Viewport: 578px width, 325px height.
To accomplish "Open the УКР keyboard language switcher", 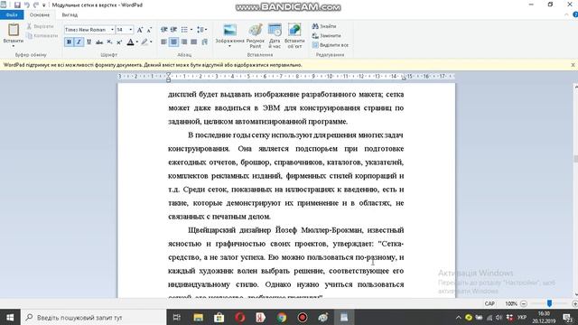I will (522, 317).
